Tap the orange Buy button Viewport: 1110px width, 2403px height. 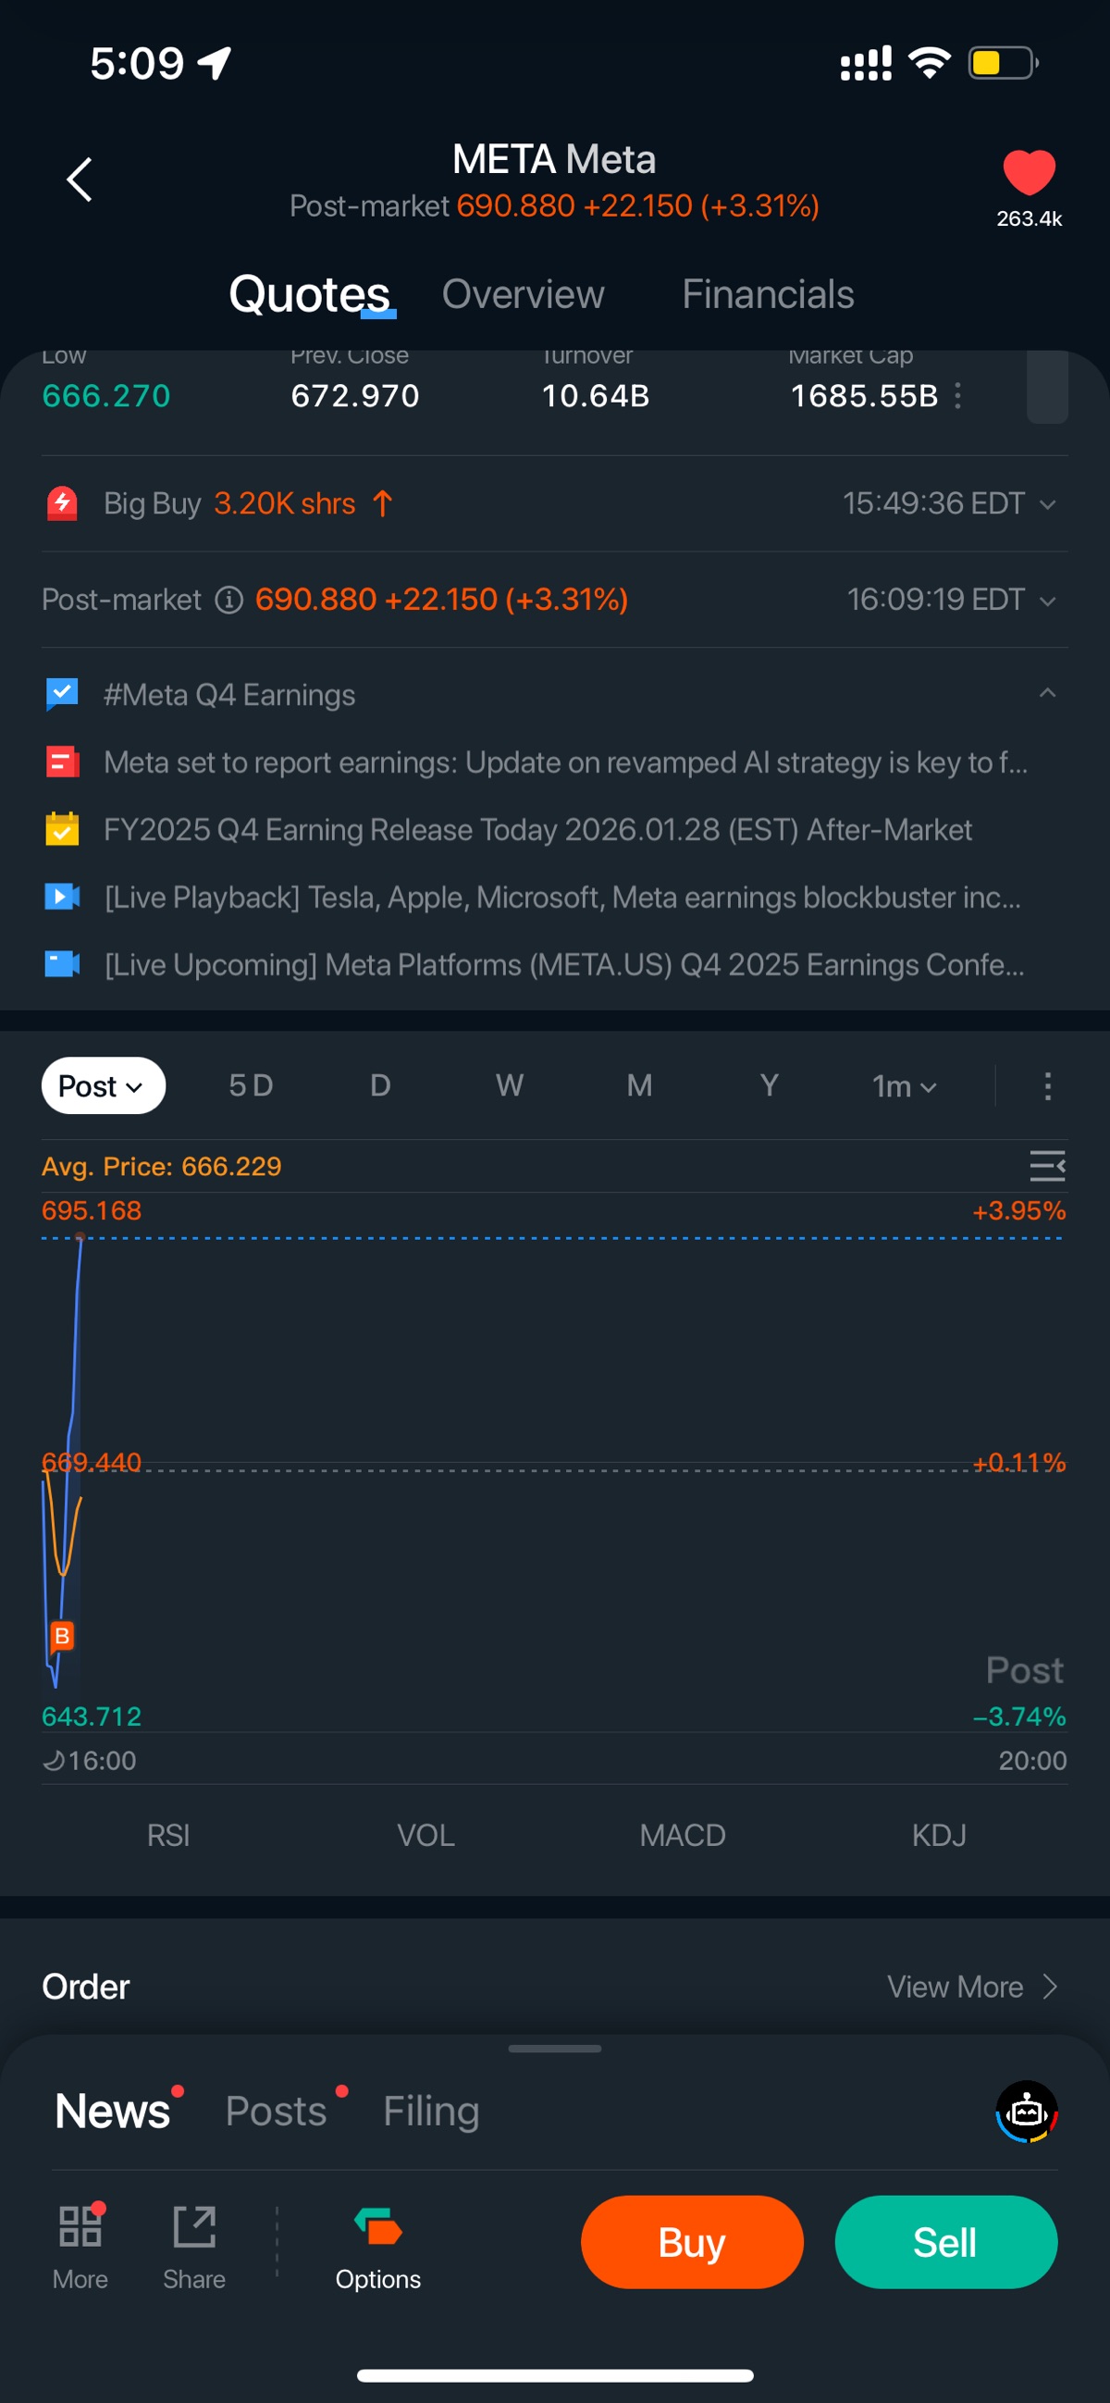(x=691, y=2243)
